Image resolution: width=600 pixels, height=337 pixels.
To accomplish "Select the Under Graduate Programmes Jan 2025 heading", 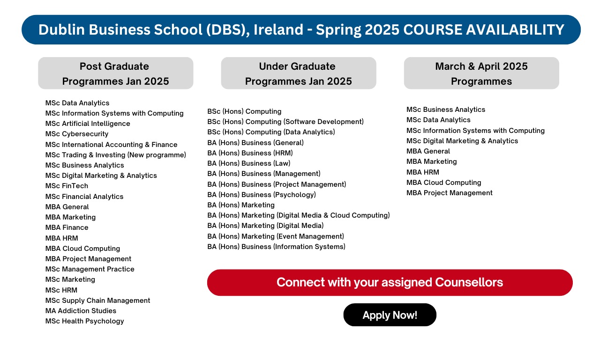I will (298, 73).
